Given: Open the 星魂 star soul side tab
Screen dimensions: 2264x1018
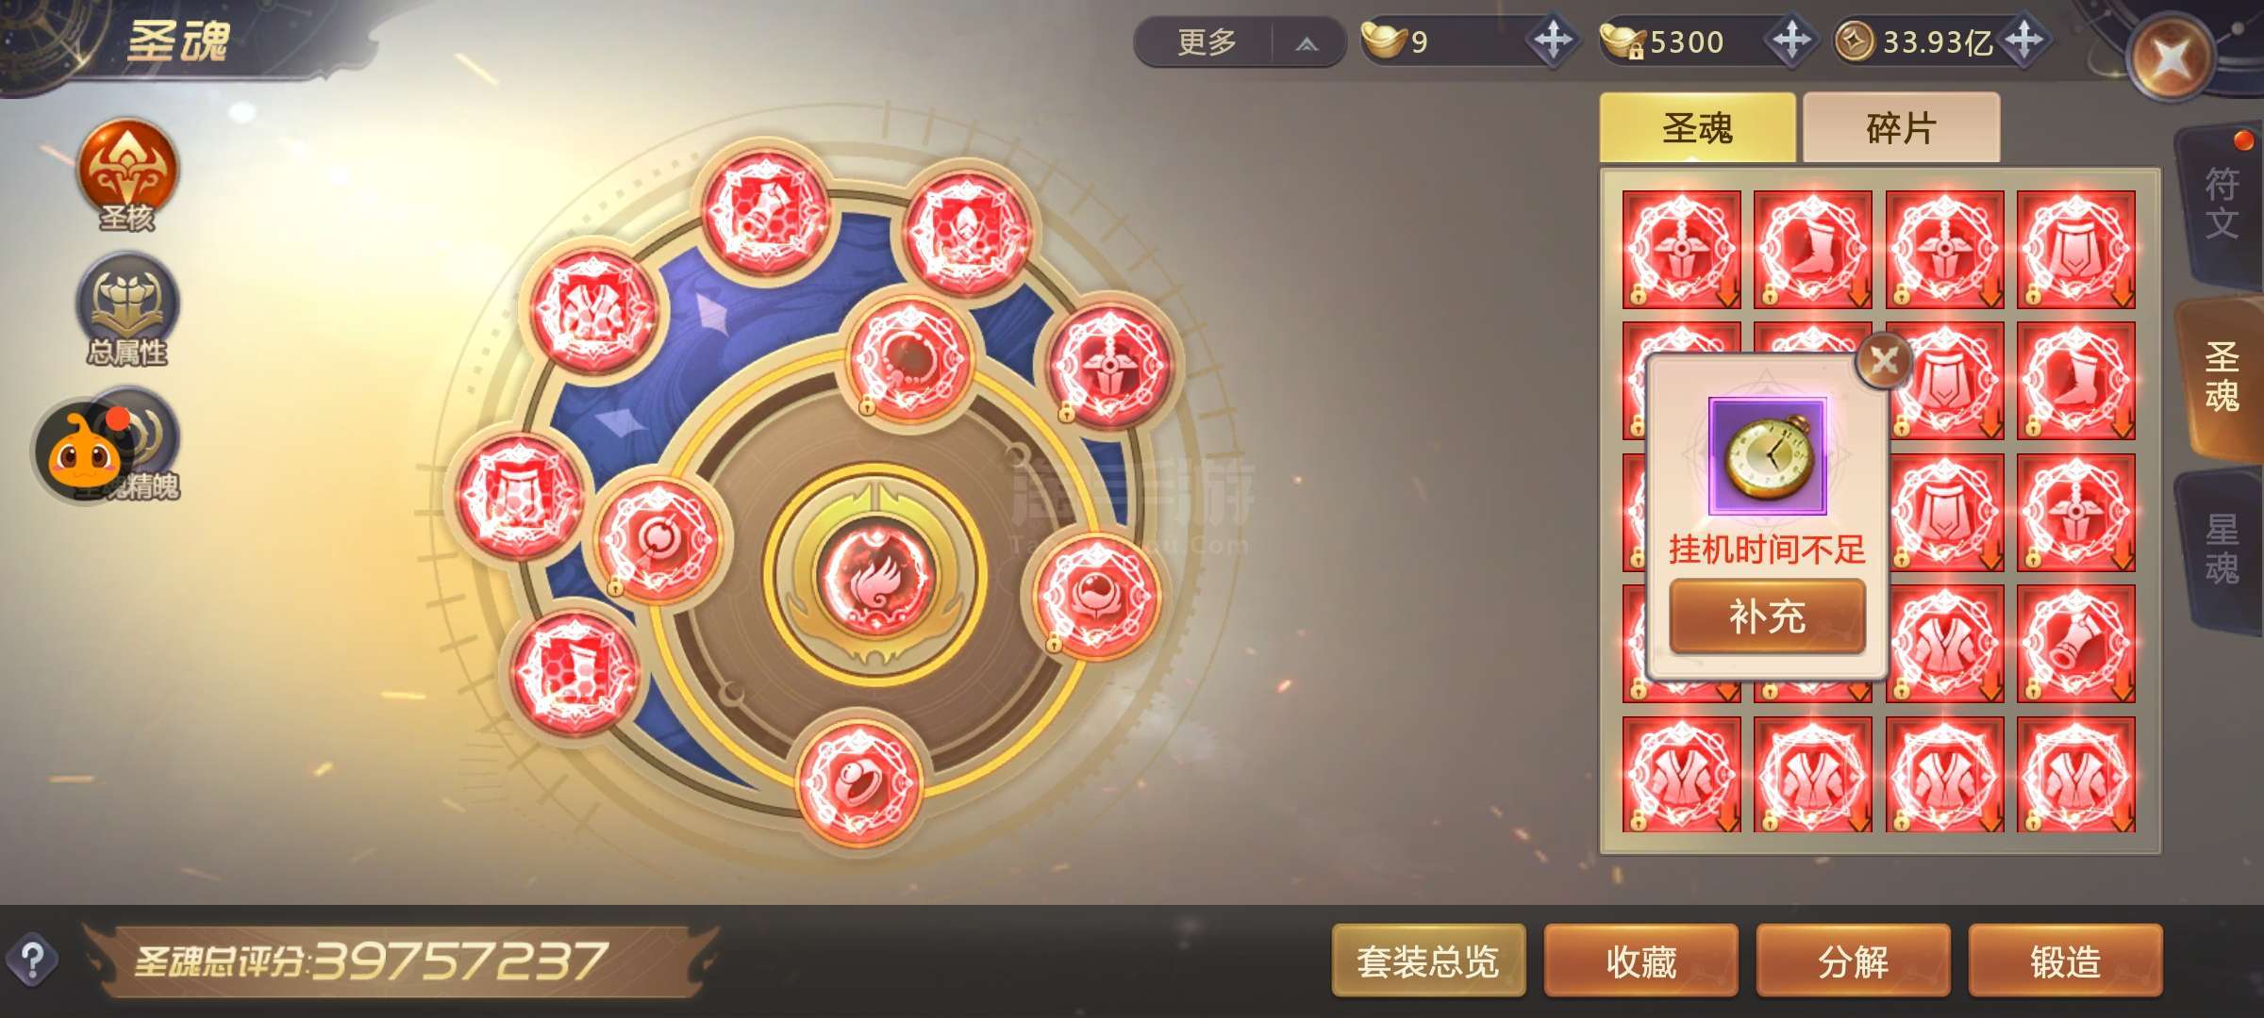Looking at the screenshot, I should 2221,550.
